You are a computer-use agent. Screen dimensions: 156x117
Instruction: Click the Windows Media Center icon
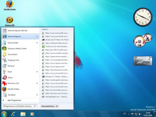click(x=4, y=48)
